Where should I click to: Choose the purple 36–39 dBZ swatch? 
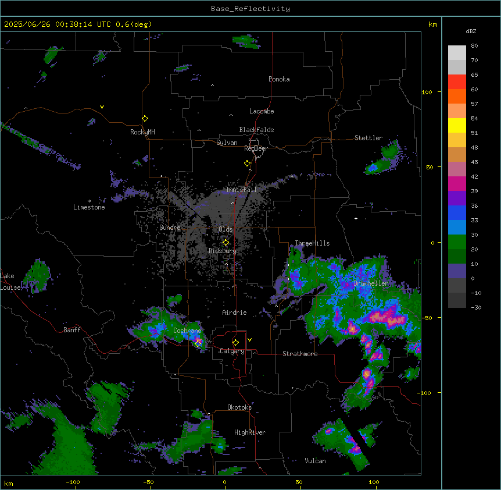457,198
